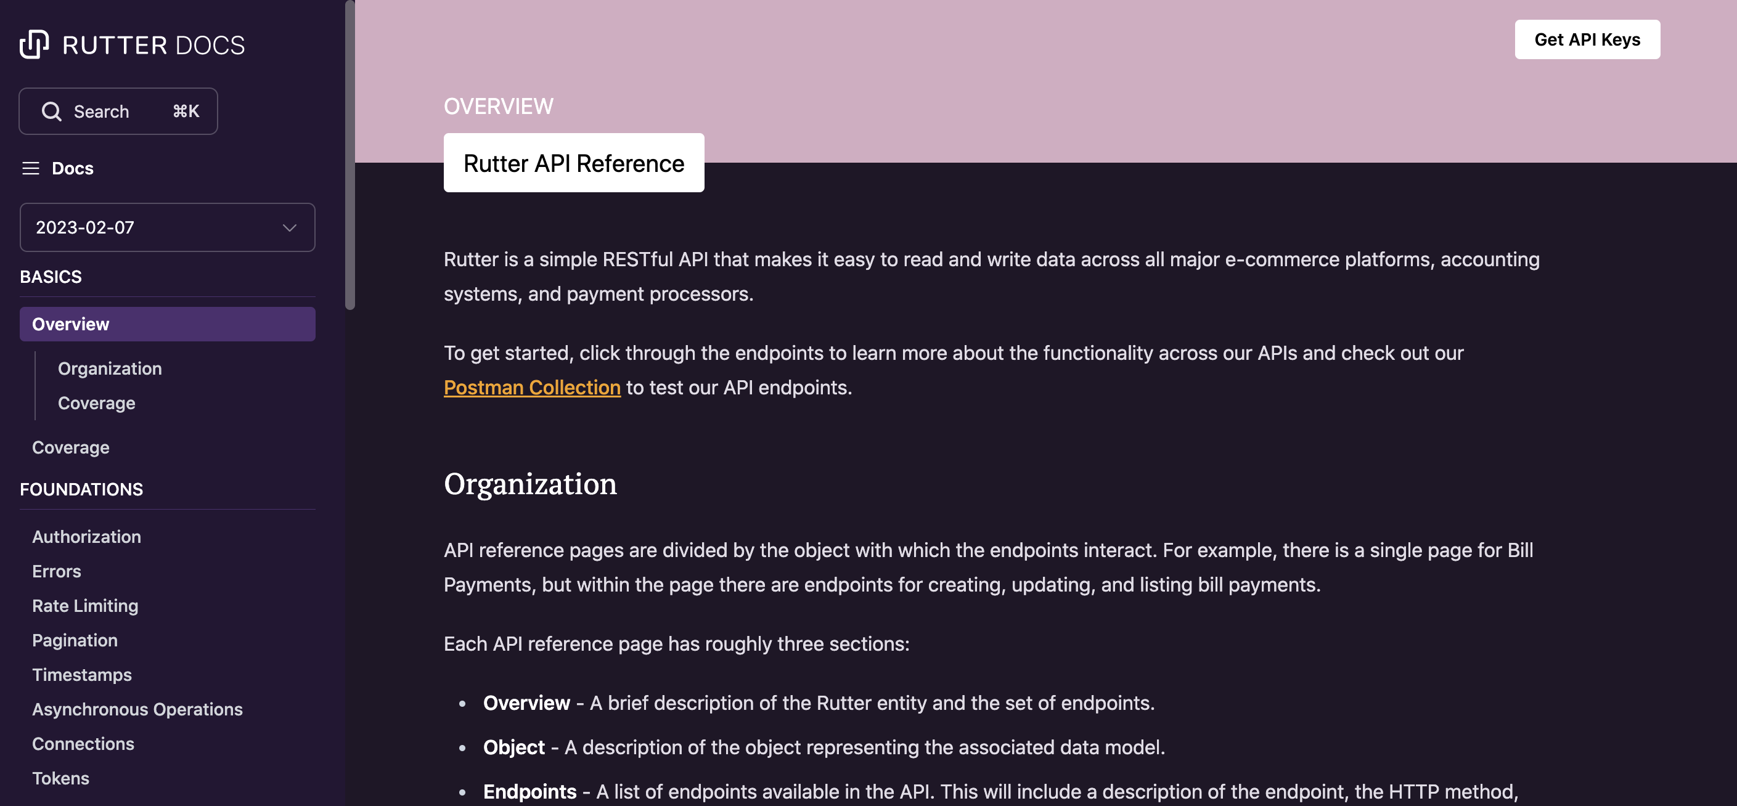Select Organization under Overview
Viewport: 1737px width, 806px height.
[x=109, y=368]
